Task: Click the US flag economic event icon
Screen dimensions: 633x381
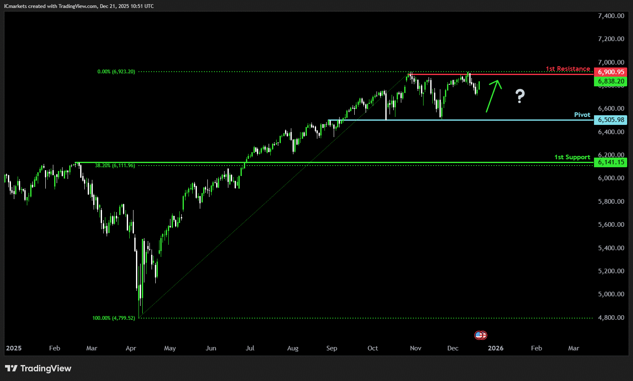Action: coord(480,335)
